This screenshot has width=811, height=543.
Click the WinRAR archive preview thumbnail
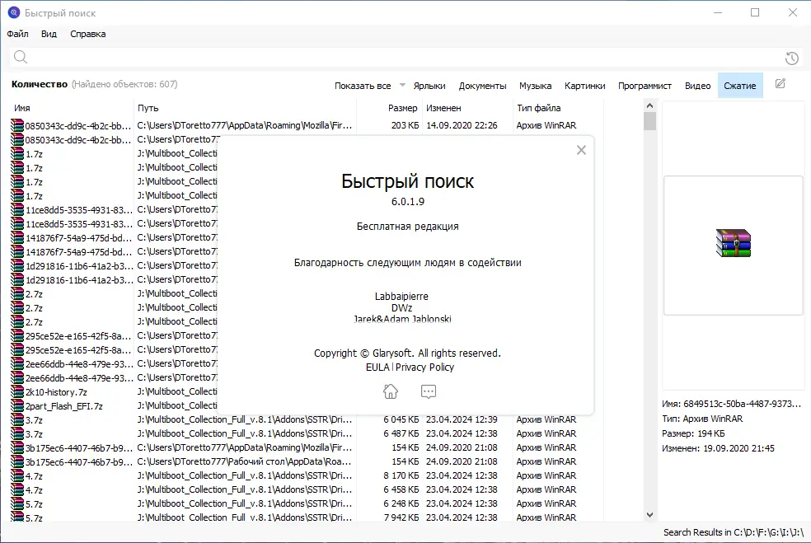coord(734,243)
